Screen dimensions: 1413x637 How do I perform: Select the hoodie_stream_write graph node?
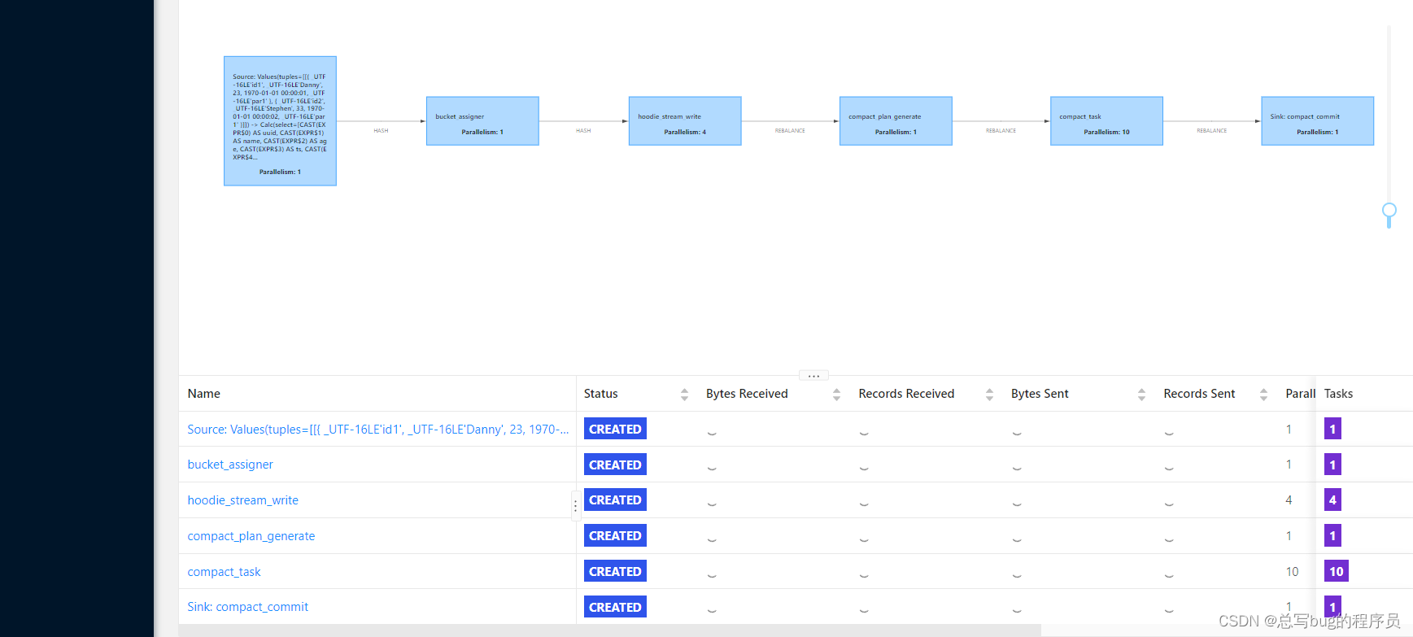coord(685,121)
